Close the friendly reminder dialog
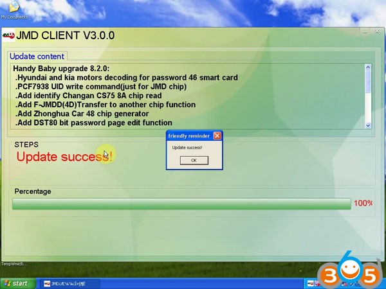386x289 pixels. 217,136
